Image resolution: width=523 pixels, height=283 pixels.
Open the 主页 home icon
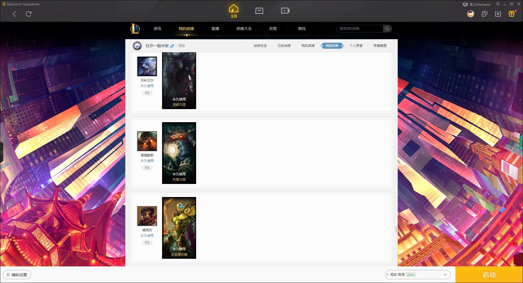(x=234, y=11)
